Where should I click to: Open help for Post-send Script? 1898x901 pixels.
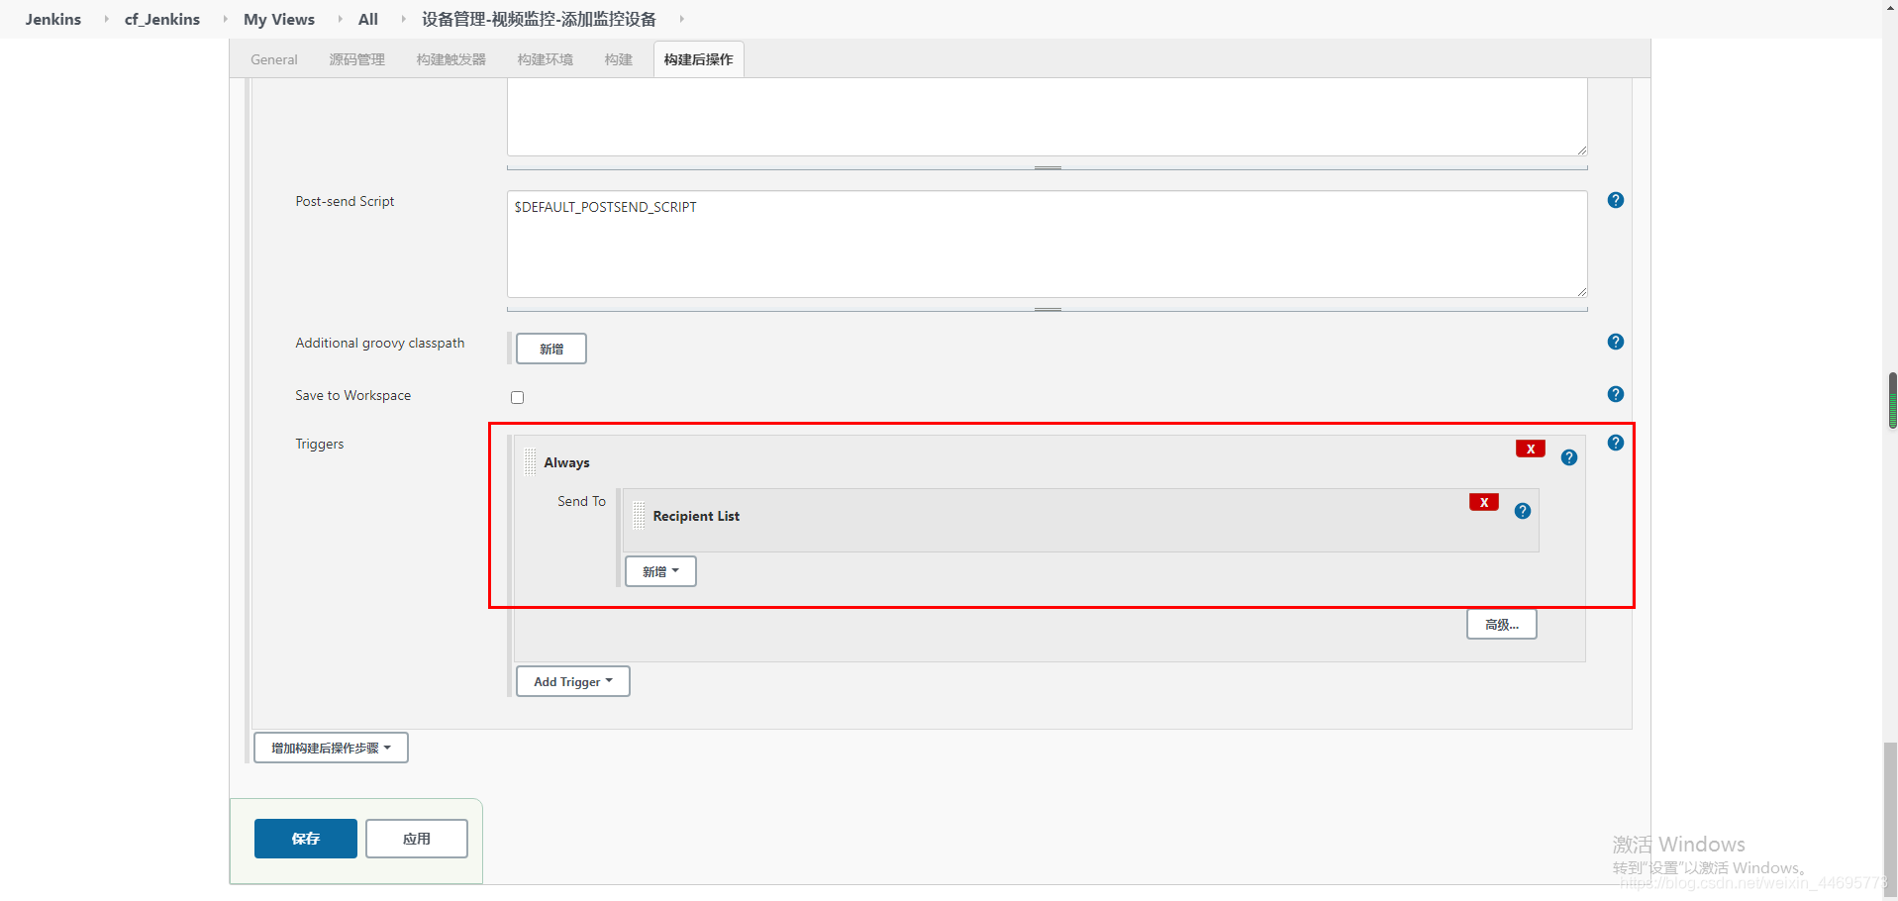pos(1615,200)
